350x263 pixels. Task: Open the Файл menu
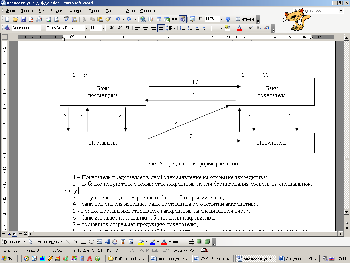coord(10,11)
